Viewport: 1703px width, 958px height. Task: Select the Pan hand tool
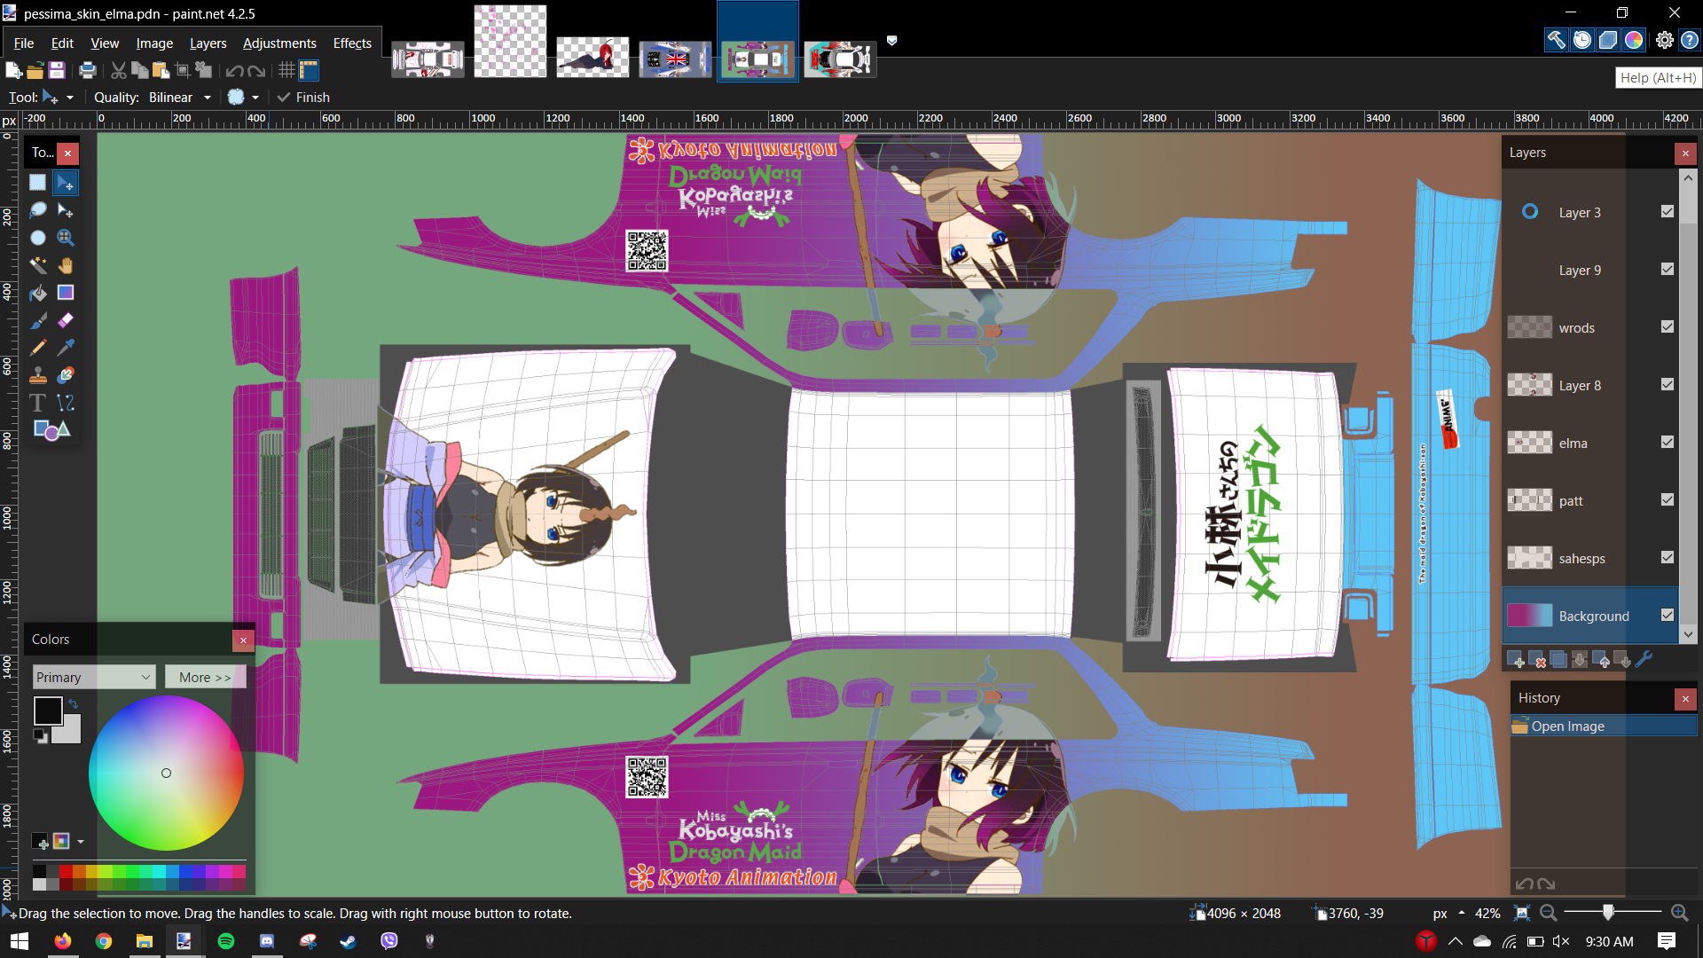coord(66,265)
